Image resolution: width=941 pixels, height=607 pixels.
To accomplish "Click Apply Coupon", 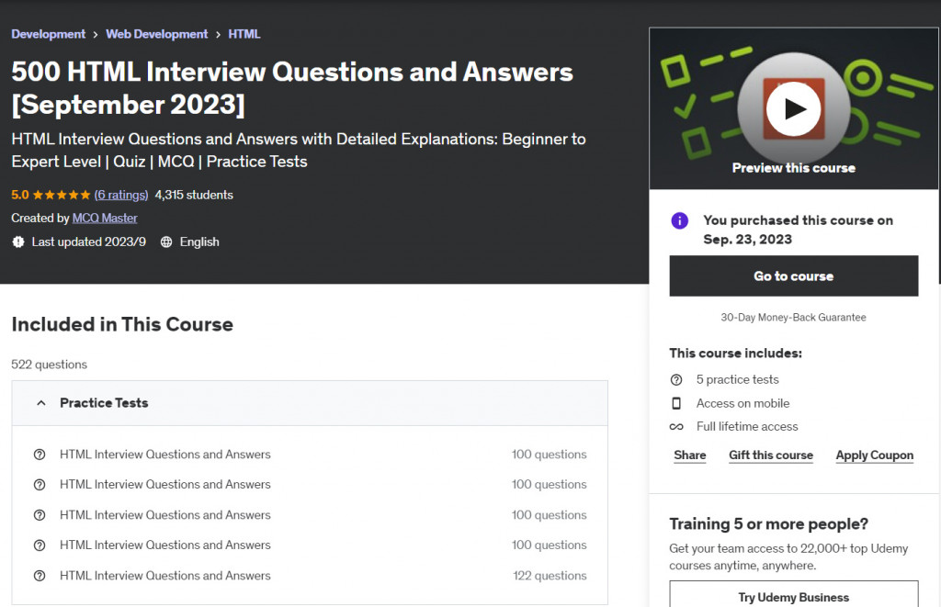I will tap(875, 455).
